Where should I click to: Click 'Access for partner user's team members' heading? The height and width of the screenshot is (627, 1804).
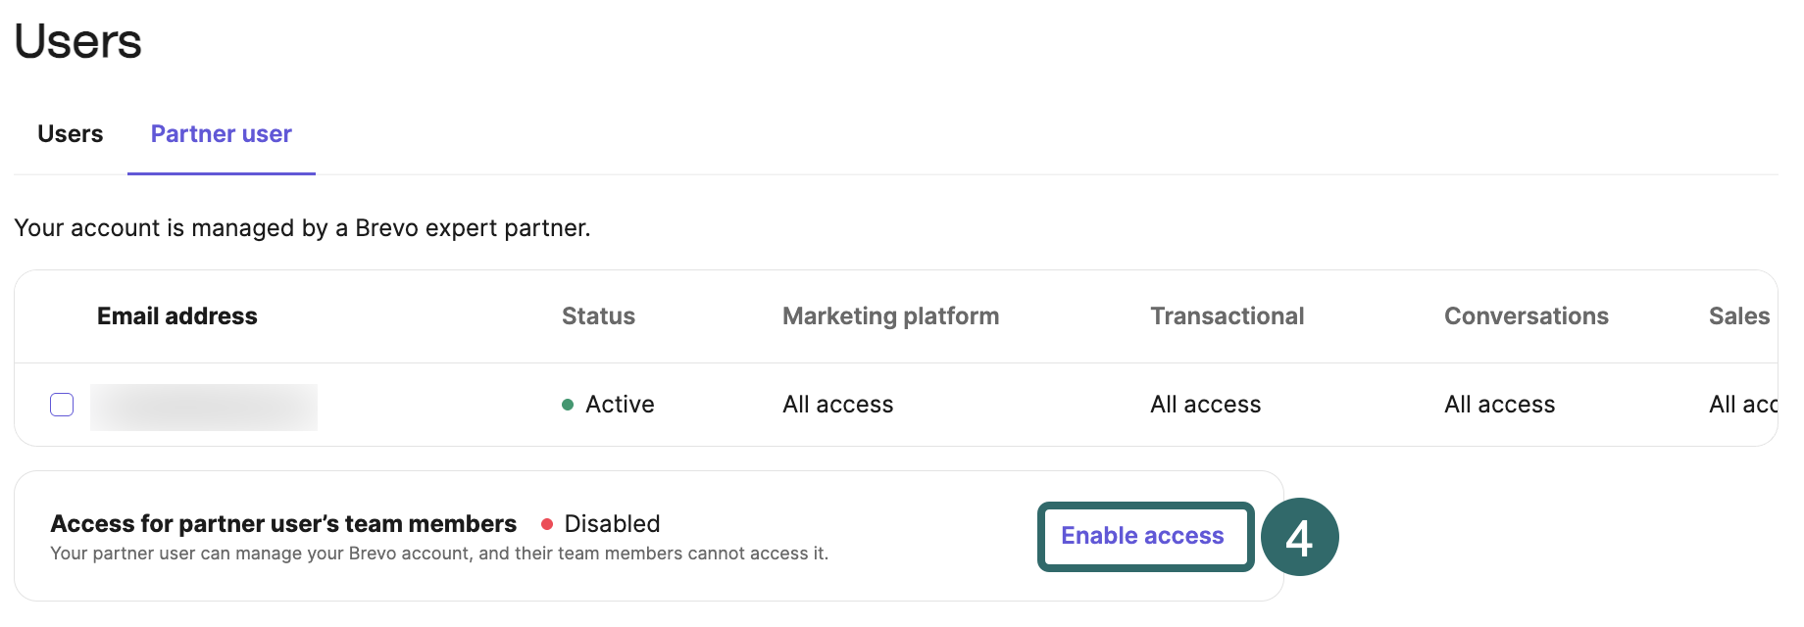point(283,524)
